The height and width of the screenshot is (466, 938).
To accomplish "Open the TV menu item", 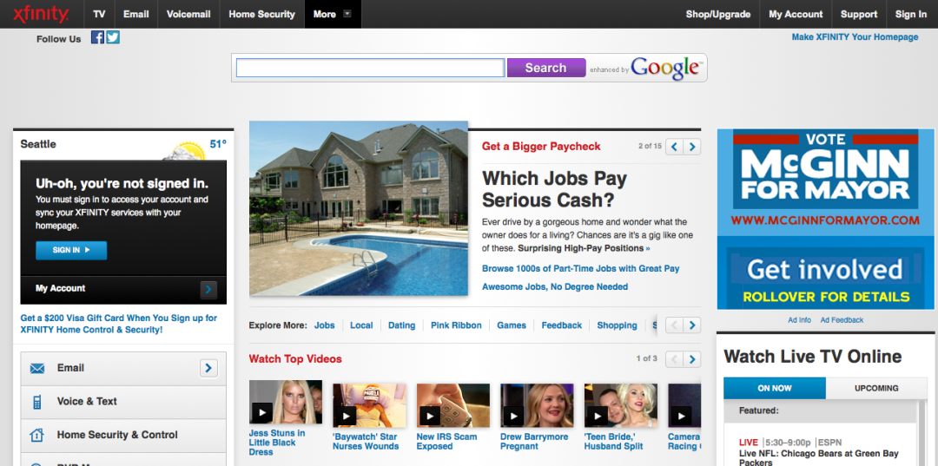I will (99, 15).
